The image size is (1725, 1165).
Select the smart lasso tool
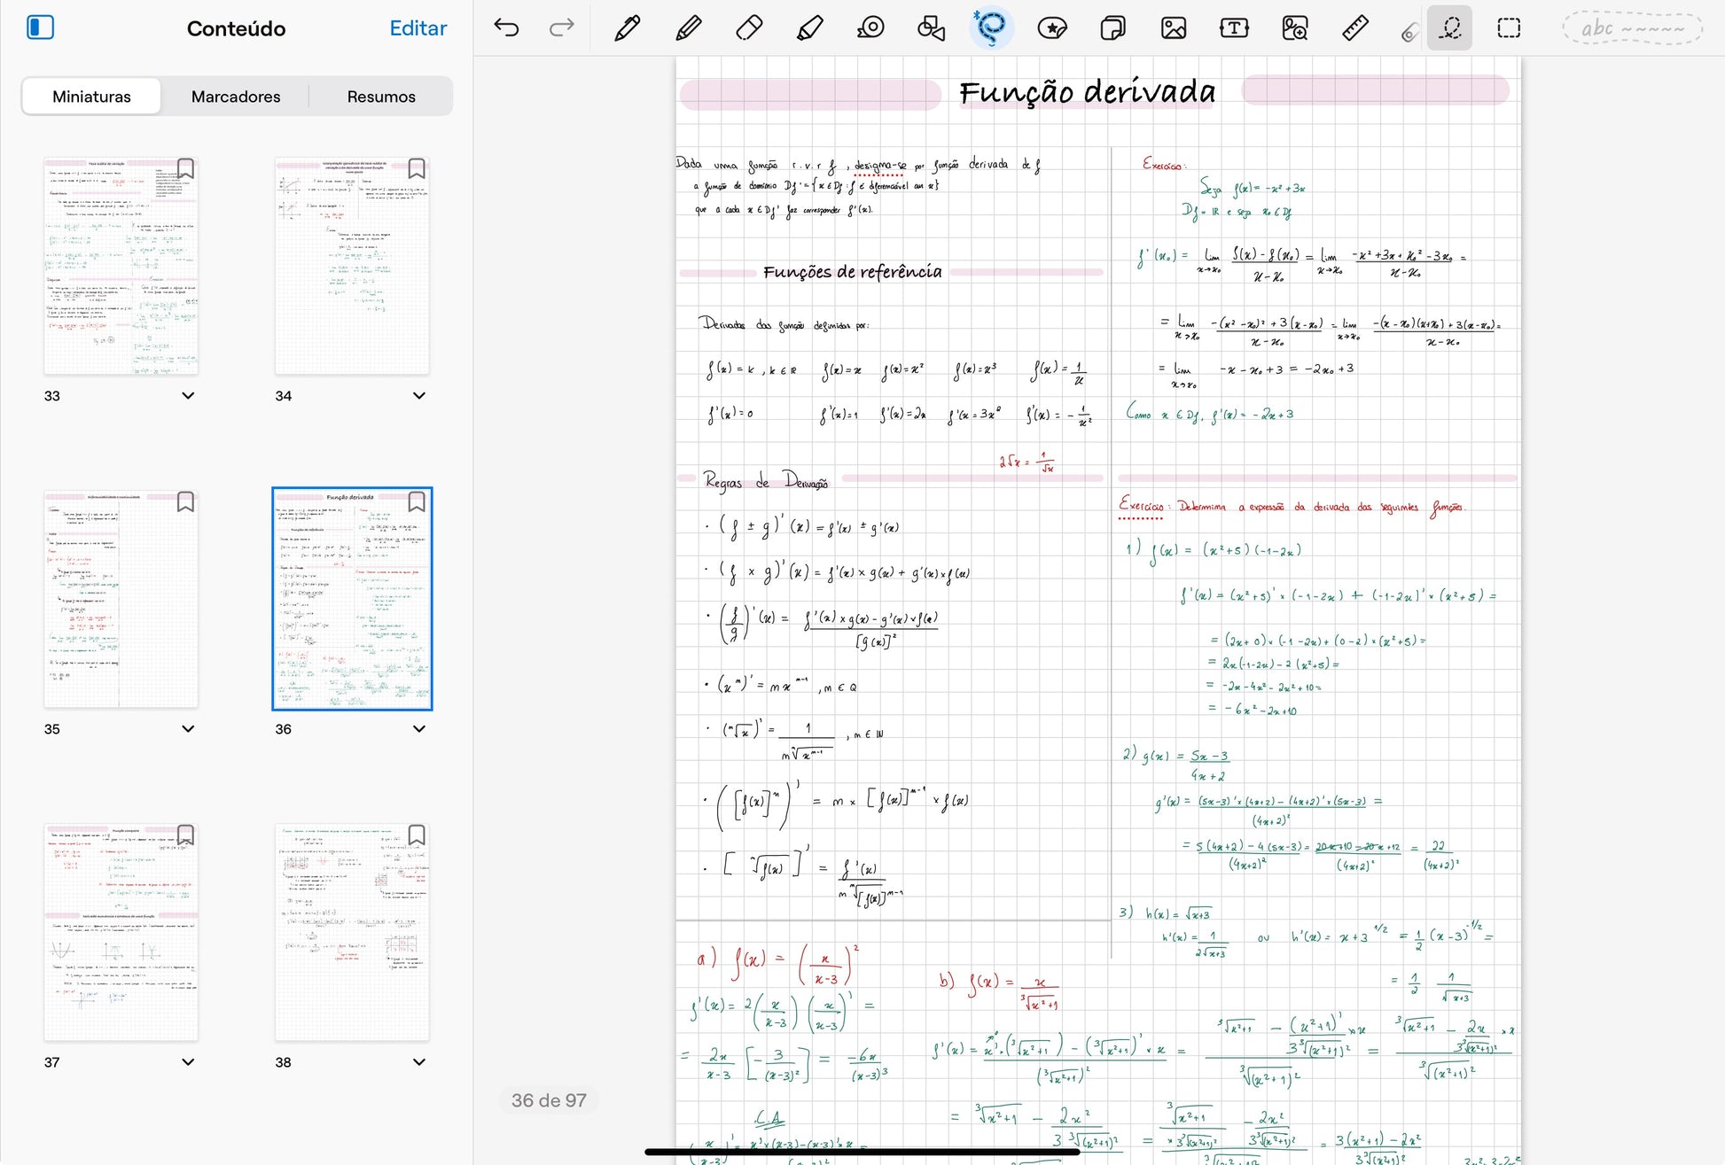tap(991, 28)
